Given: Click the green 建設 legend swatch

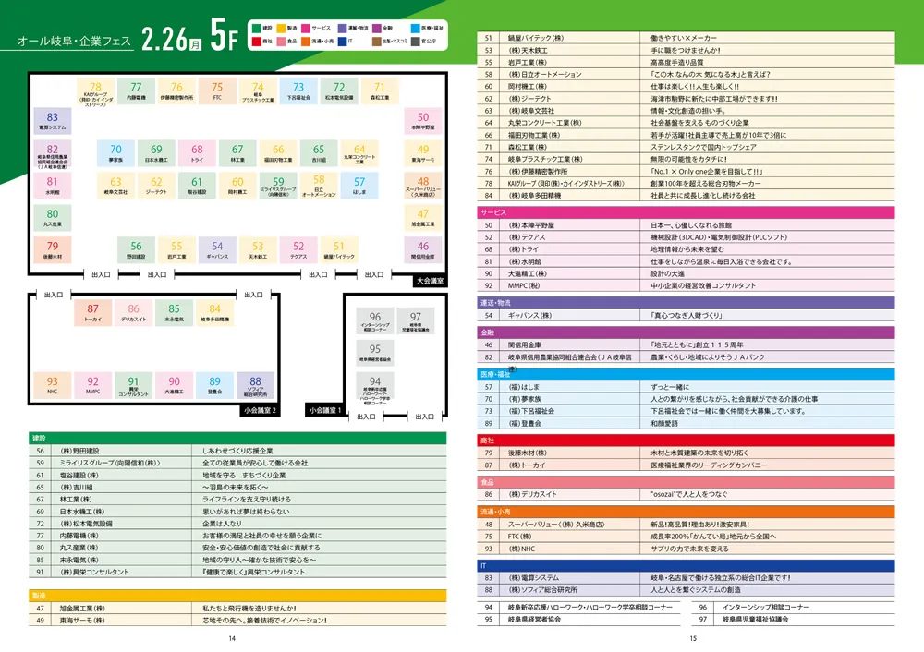Looking at the screenshot, I should [256, 29].
